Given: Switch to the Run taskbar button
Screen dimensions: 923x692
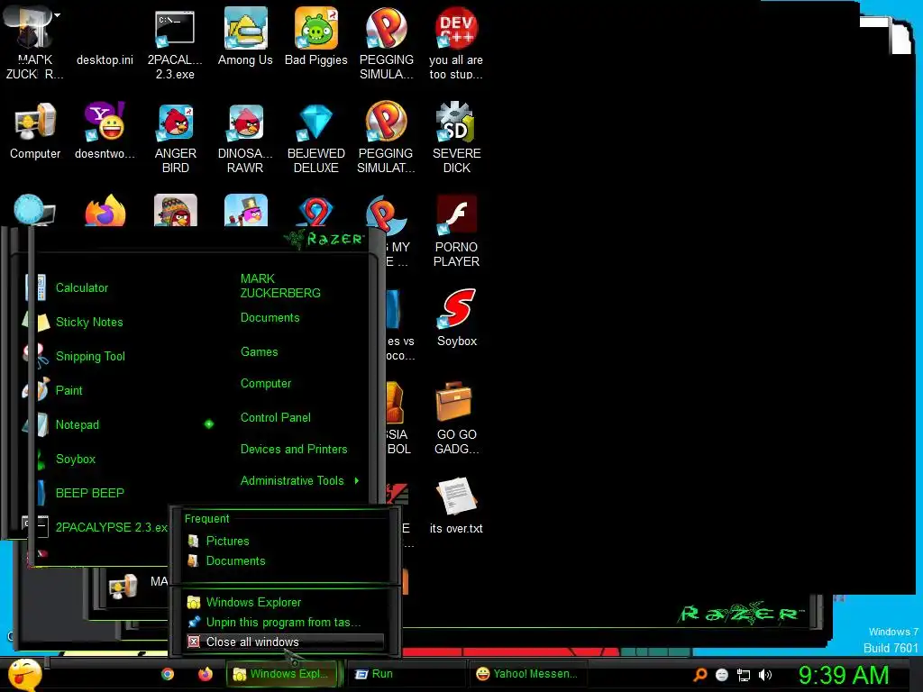Looking at the screenshot, I should [407, 674].
